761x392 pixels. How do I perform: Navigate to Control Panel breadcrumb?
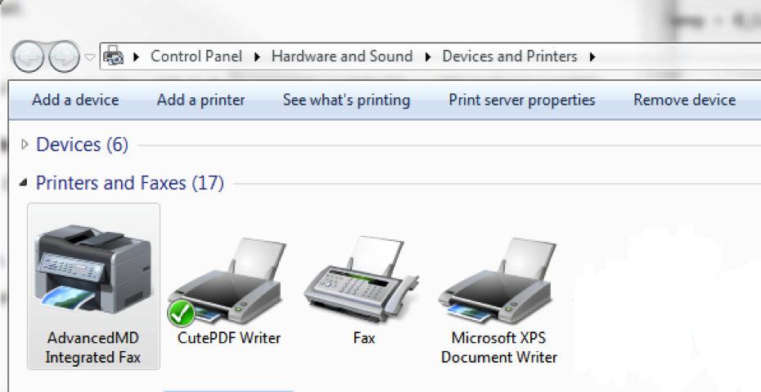(x=196, y=56)
